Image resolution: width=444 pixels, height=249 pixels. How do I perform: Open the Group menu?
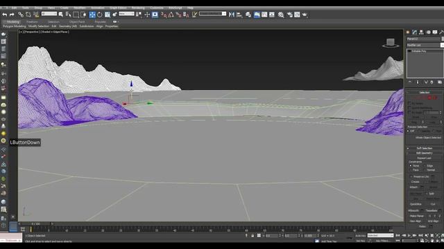38,8
